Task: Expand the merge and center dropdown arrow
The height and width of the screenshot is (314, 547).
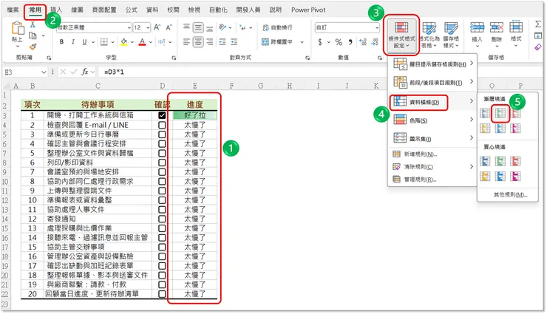Action: point(302,42)
